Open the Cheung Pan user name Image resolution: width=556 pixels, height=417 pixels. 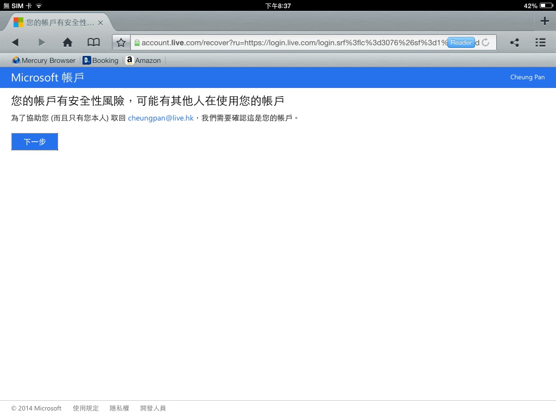point(527,77)
